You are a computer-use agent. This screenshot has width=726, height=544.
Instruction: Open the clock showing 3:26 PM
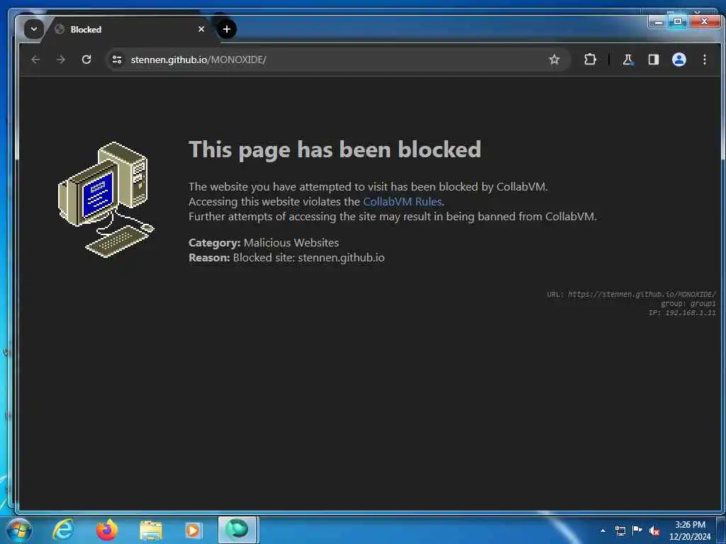690,530
